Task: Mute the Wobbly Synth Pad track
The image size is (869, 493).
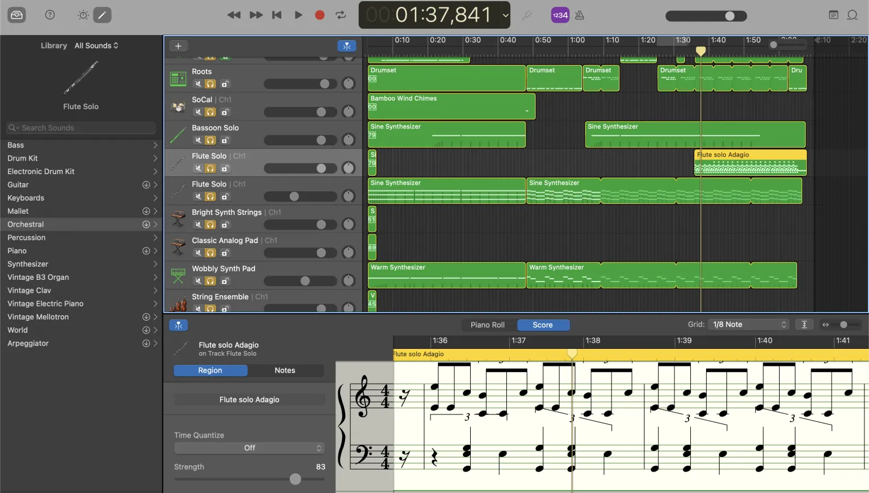Action: 198,281
